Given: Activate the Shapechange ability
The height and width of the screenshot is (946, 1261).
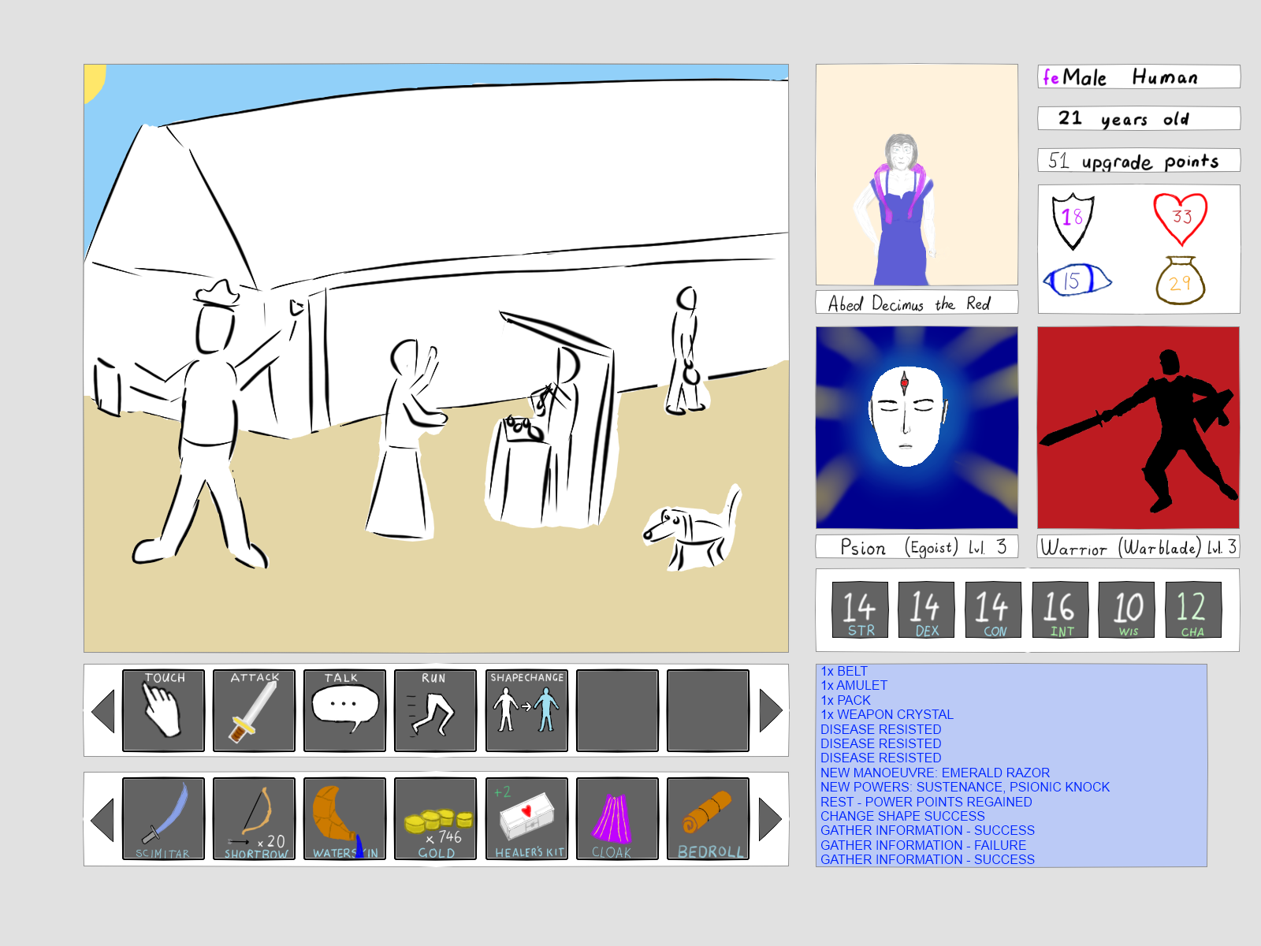Looking at the screenshot, I should click(x=526, y=709).
